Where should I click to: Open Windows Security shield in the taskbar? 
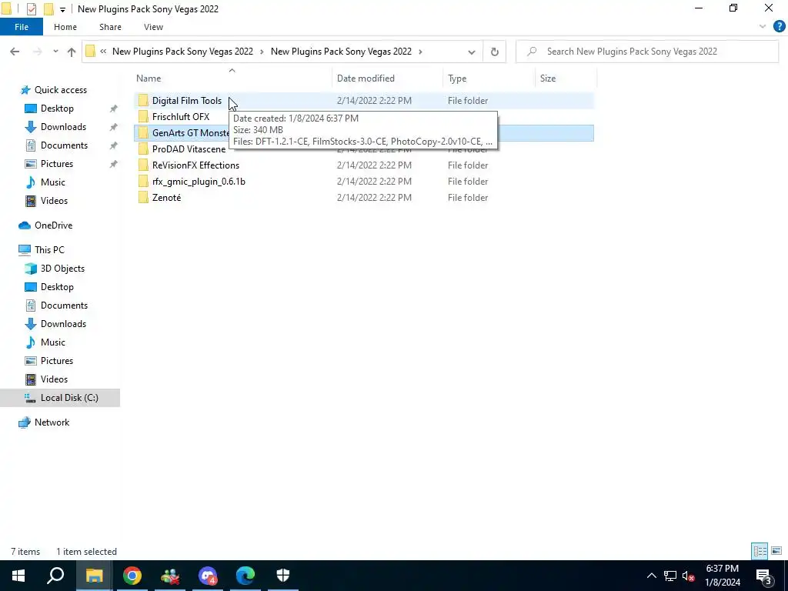coord(283,576)
